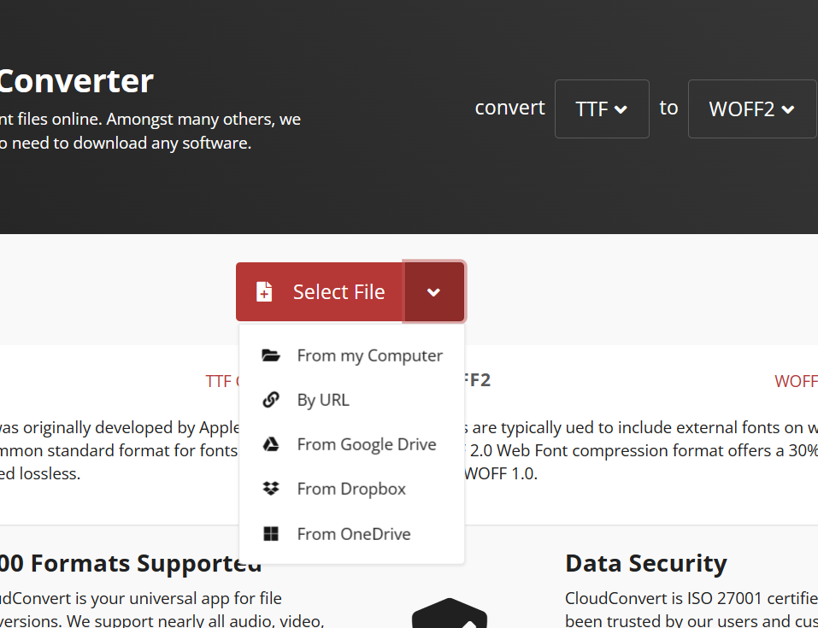Open the red TTF format link
This screenshot has height=628, width=818.
[x=220, y=381]
